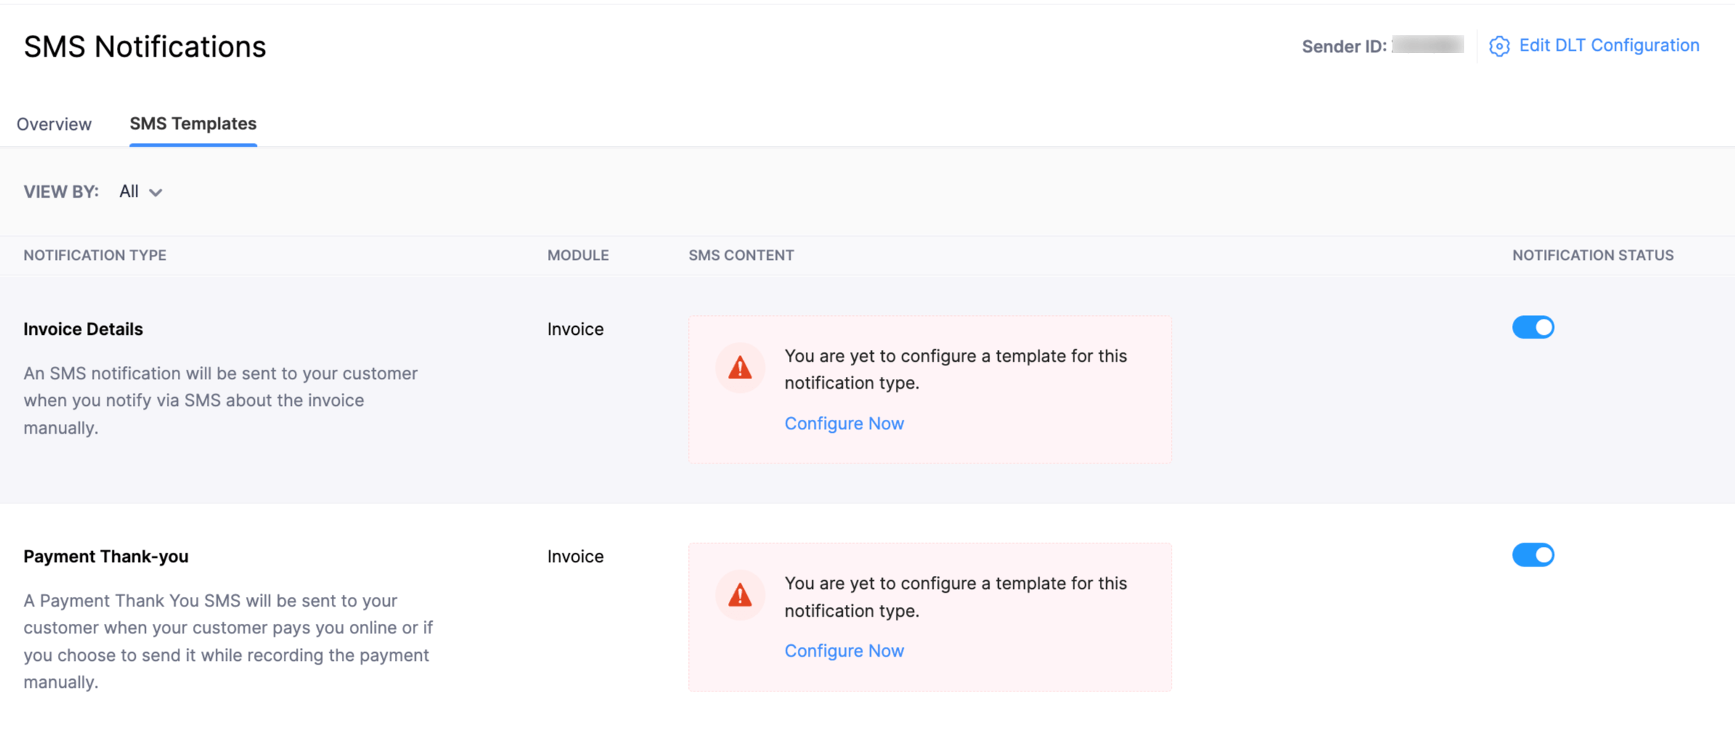Screen dimensions: 1735x751
Task: Click the gear icon beside Edit DLT Configuration
Action: click(1498, 46)
